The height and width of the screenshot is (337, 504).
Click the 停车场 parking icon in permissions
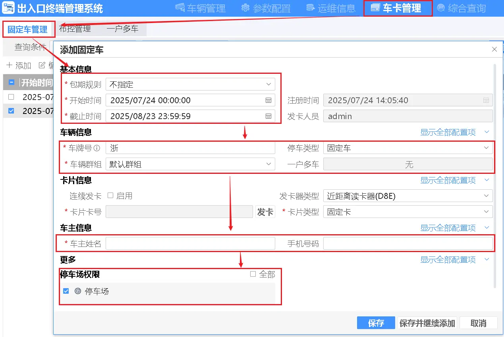click(x=78, y=291)
